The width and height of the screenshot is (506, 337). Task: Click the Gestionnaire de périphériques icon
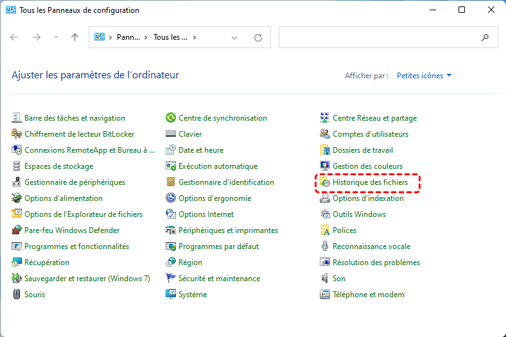(x=17, y=182)
